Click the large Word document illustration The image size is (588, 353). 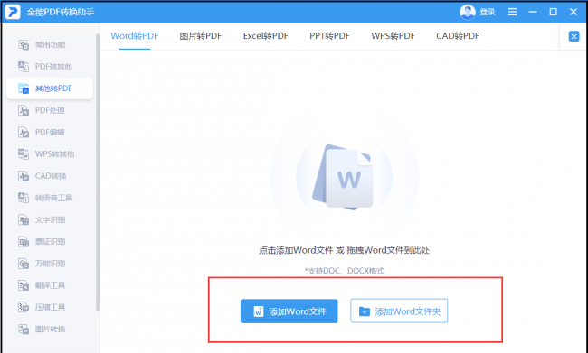(x=343, y=177)
